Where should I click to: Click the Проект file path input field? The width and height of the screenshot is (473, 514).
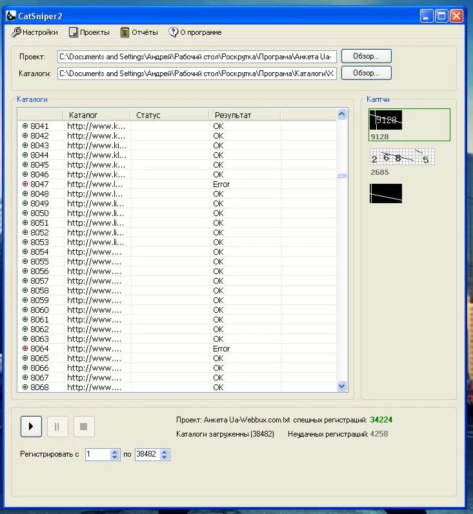197,57
